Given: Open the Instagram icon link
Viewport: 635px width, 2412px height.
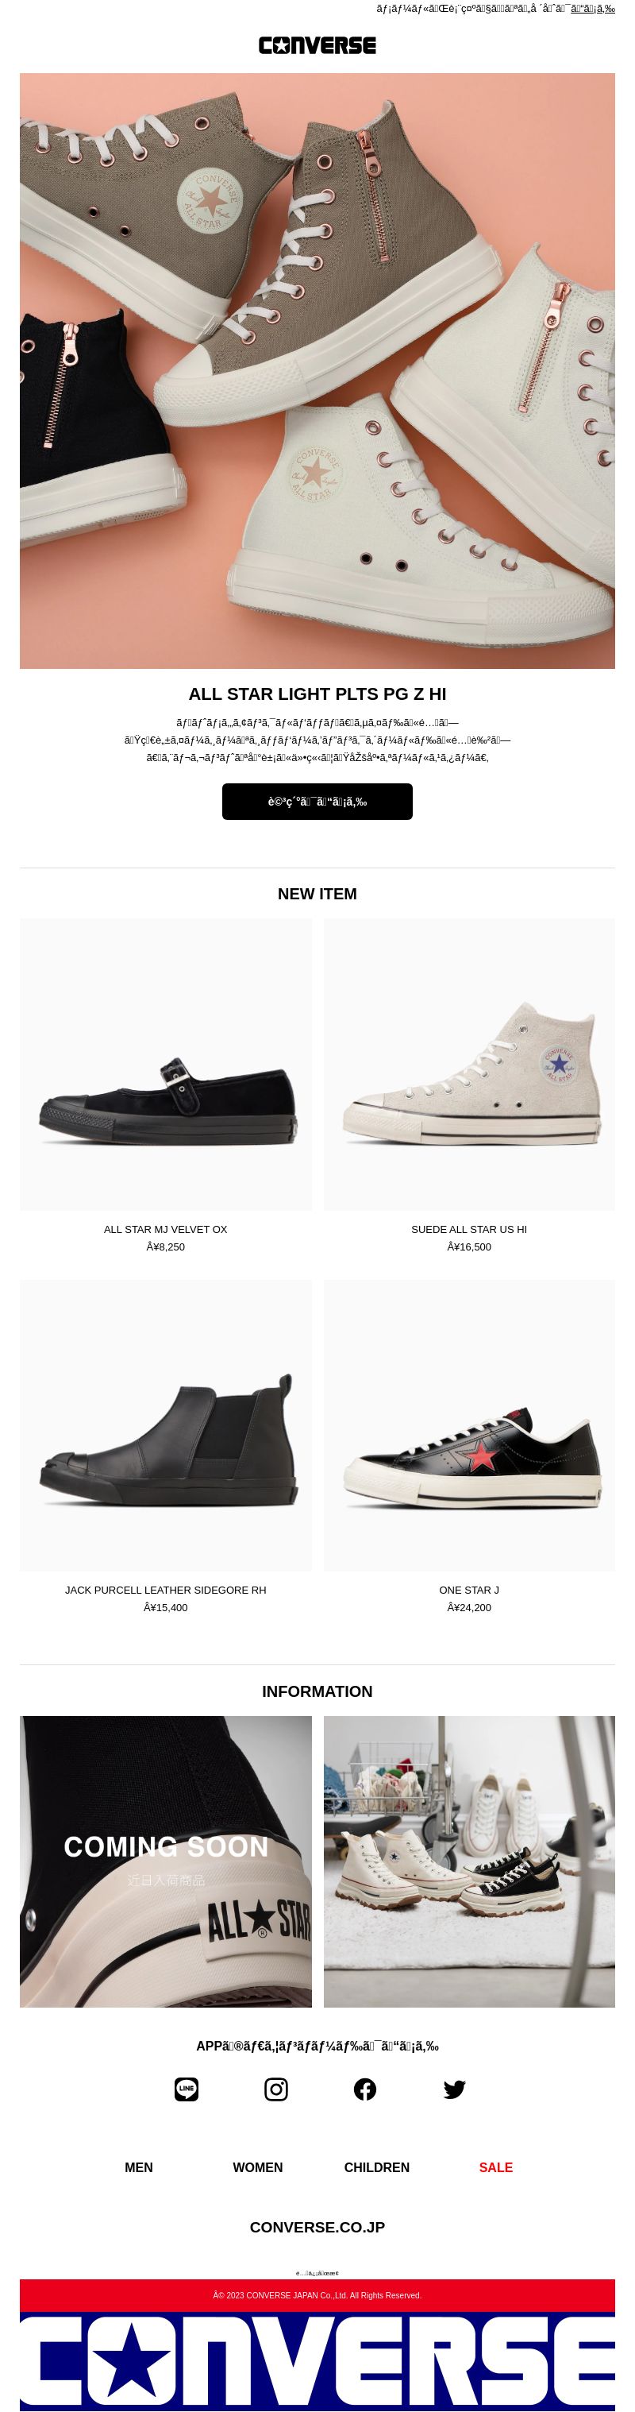Looking at the screenshot, I should click(x=276, y=2089).
